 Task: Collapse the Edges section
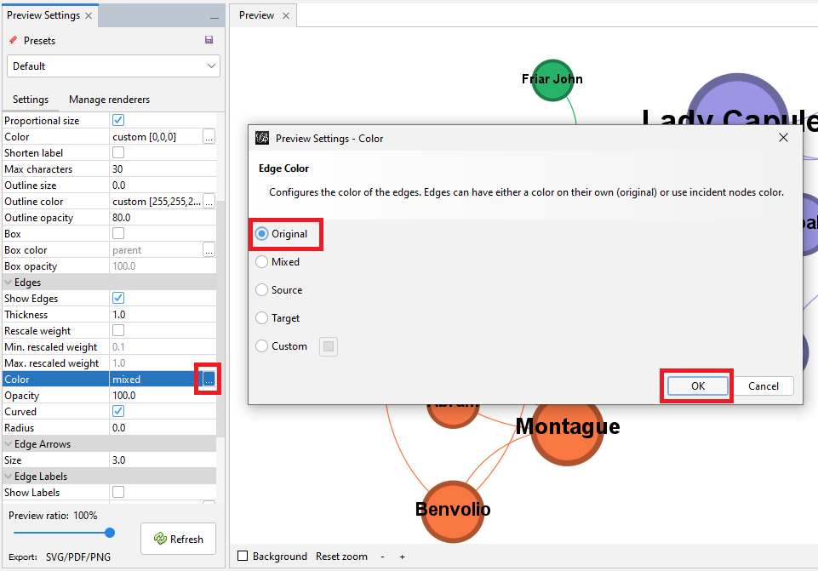(x=9, y=282)
